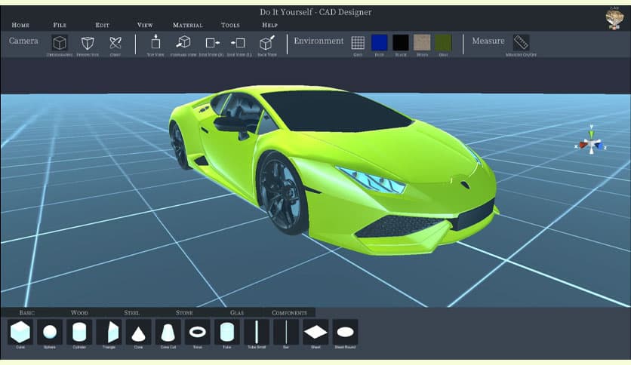This screenshot has height=365, width=631.
Task: Select the black environment color swatch
Action: tap(401, 43)
